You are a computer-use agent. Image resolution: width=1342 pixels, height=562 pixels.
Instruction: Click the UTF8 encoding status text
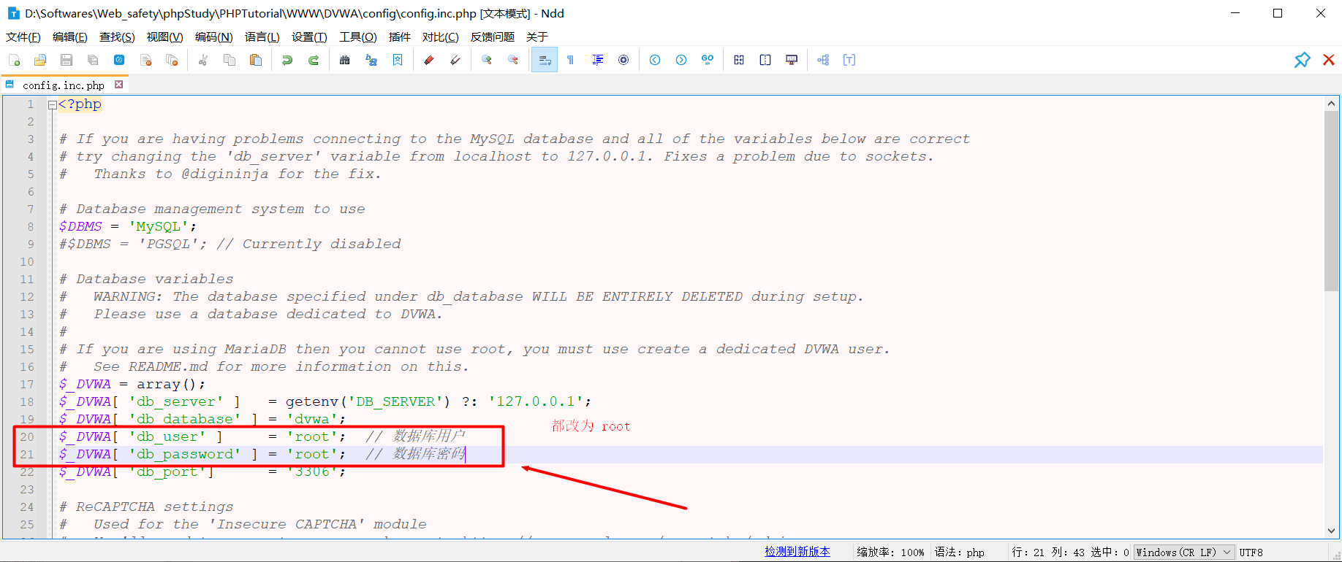coord(1251,553)
